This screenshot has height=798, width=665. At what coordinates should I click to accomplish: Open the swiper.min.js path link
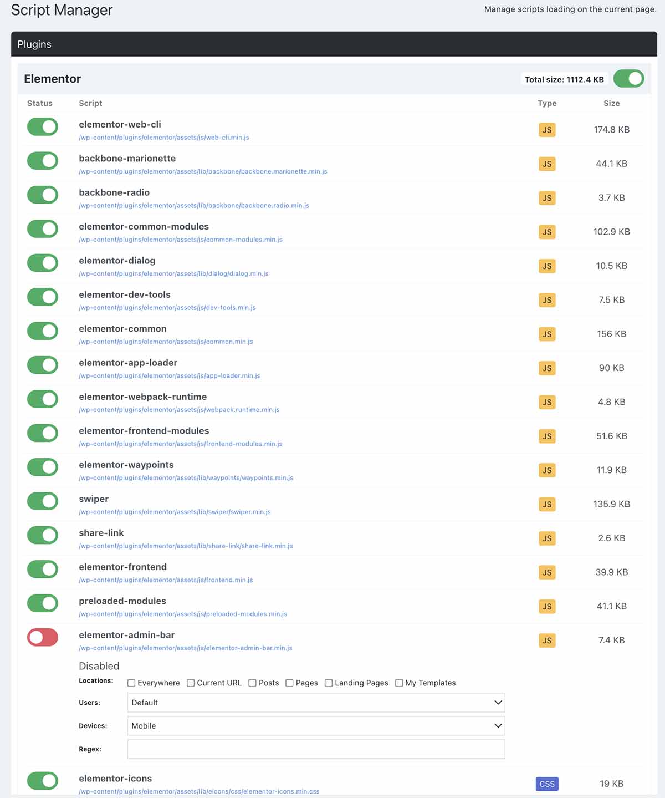click(x=175, y=512)
